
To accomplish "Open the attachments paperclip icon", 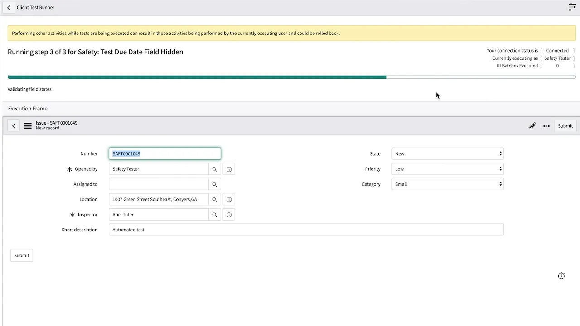I will [x=532, y=126].
